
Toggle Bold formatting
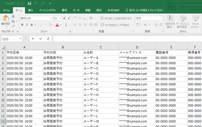point(22,25)
